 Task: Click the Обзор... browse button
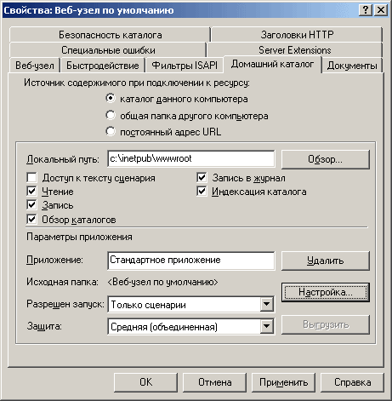326,159
